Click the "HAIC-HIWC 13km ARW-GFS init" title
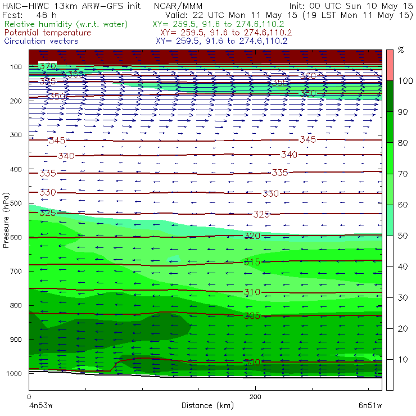 tap(71, 6)
